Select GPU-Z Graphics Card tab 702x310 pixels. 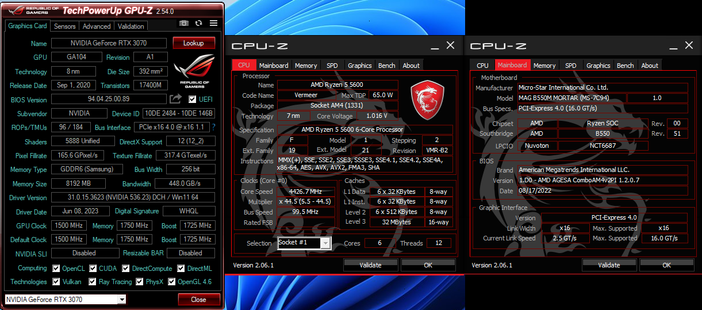28,26
